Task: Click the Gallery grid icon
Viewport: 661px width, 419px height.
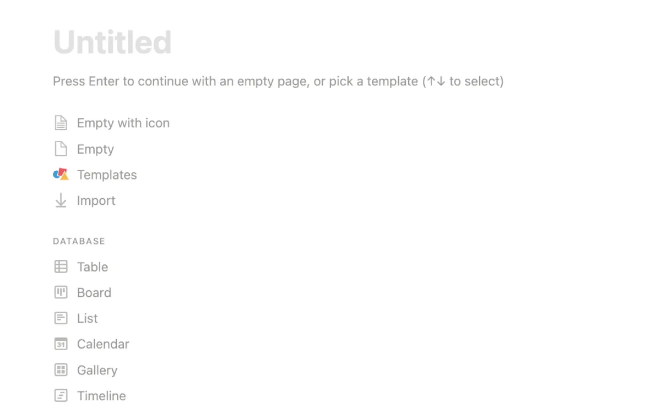Action: point(61,370)
